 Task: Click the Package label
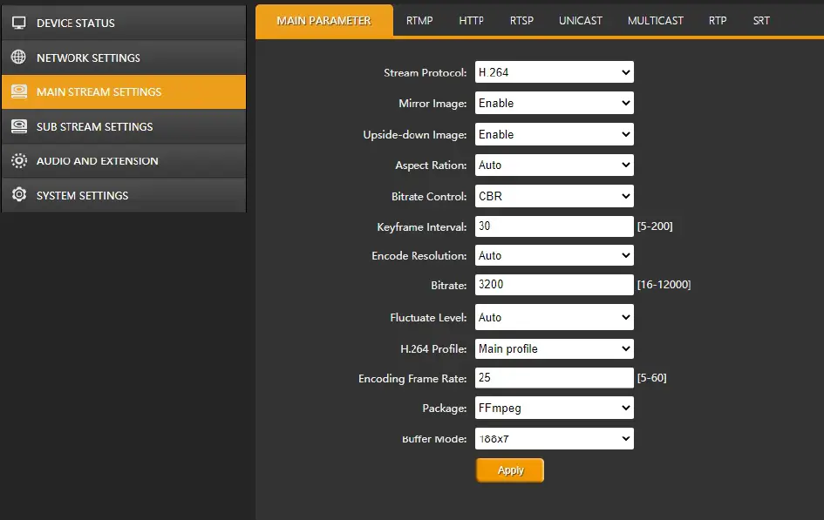point(444,409)
